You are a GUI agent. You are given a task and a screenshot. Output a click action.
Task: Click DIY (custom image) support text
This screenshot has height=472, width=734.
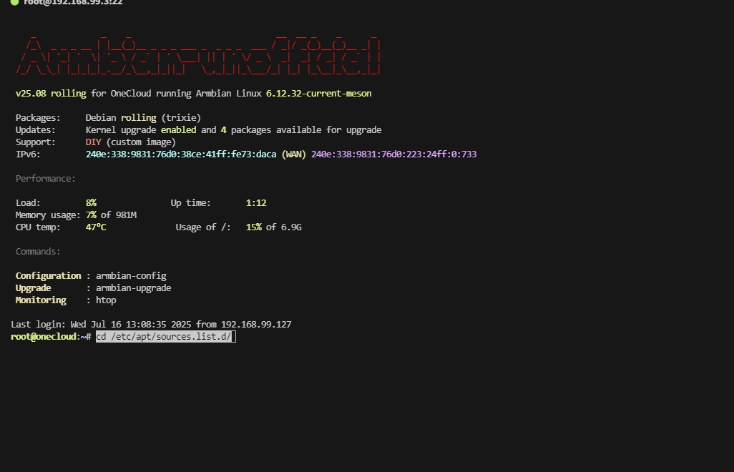point(131,142)
